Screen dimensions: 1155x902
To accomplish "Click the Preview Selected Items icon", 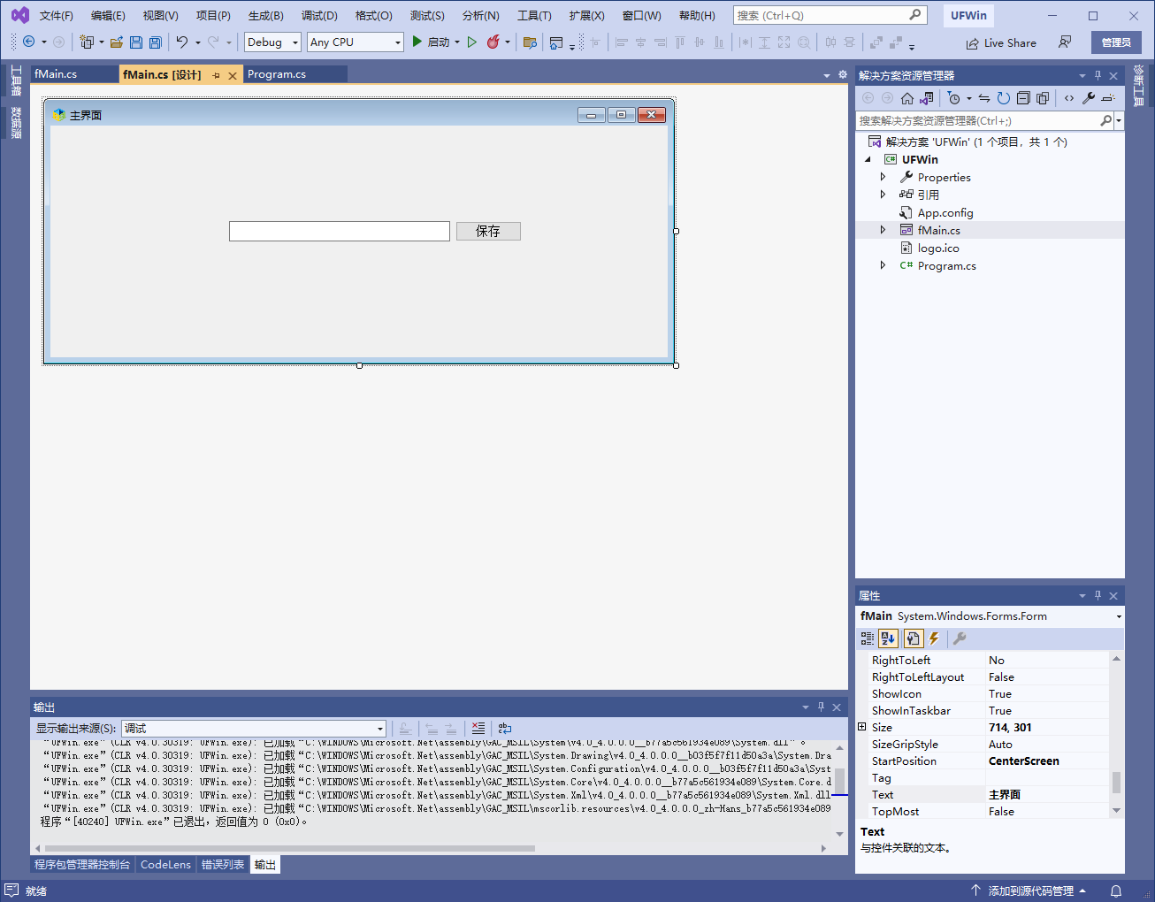I will (1107, 98).
